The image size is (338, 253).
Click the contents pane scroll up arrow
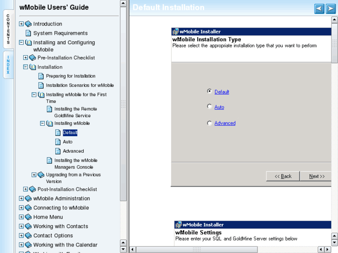[x=123, y=3]
